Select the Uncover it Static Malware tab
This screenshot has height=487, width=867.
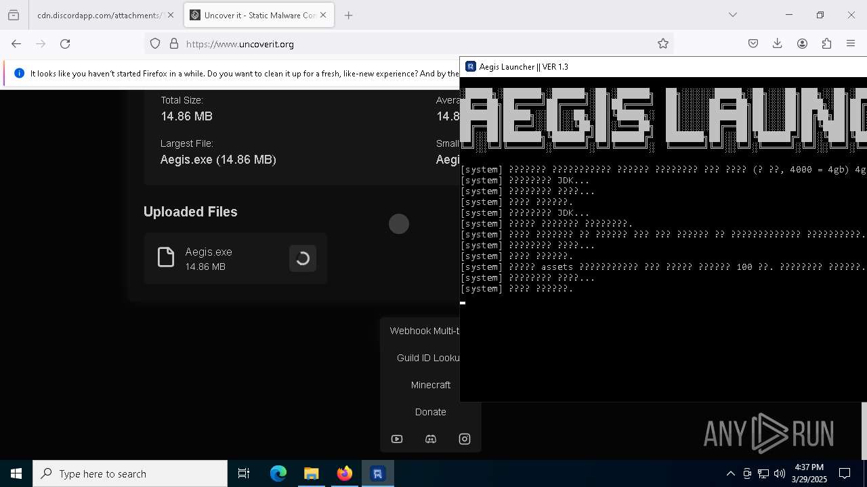point(259,15)
